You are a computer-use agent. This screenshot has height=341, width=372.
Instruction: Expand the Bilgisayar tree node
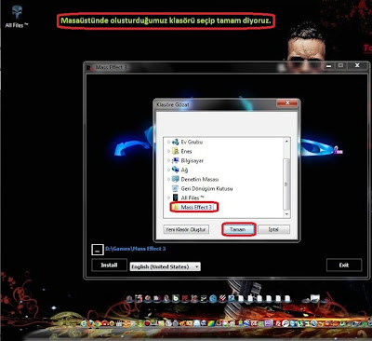coord(168,160)
